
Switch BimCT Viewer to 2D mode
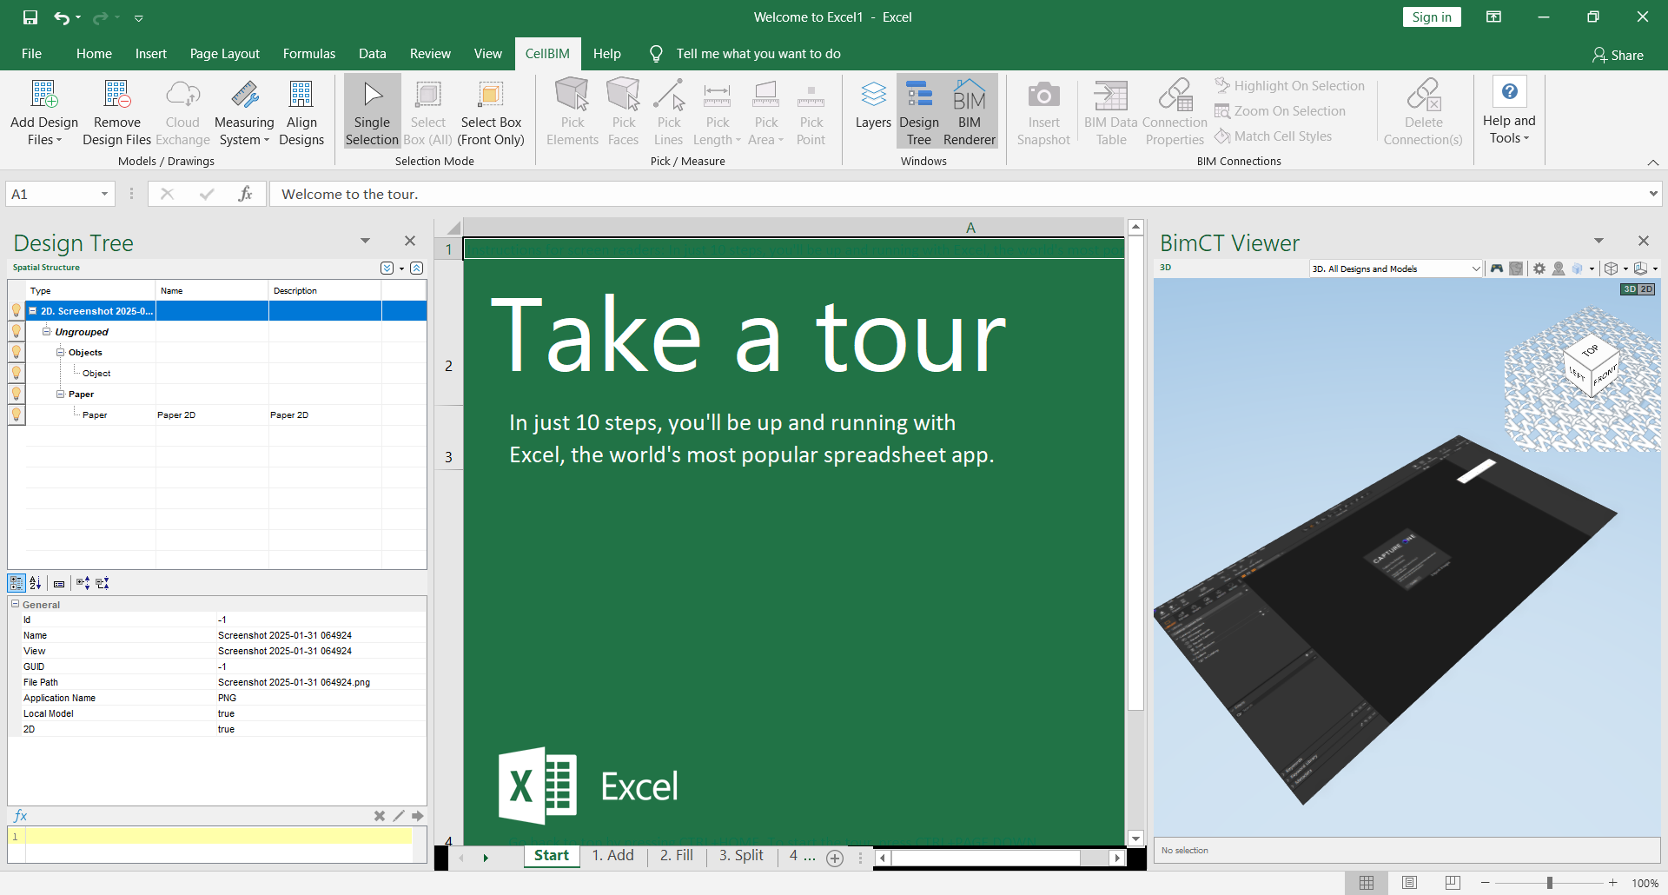coord(1646,289)
